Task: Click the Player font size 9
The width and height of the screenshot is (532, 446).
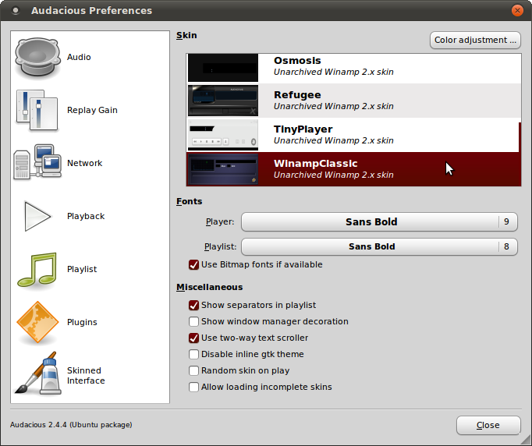Action: (x=506, y=221)
